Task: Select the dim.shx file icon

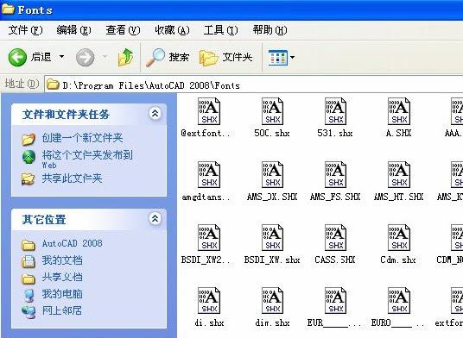Action: [272, 301]
